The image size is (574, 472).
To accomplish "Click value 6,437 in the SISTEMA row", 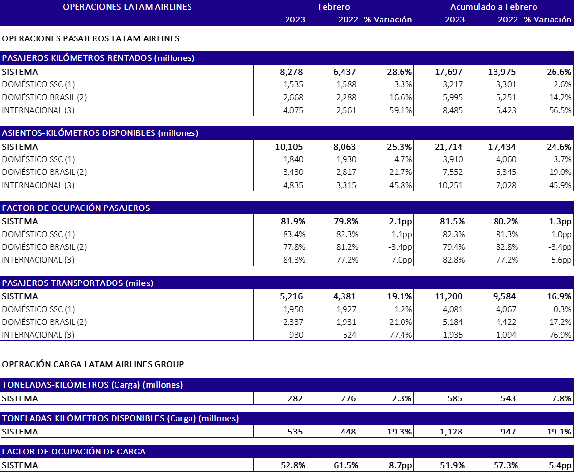I will 344,72.
